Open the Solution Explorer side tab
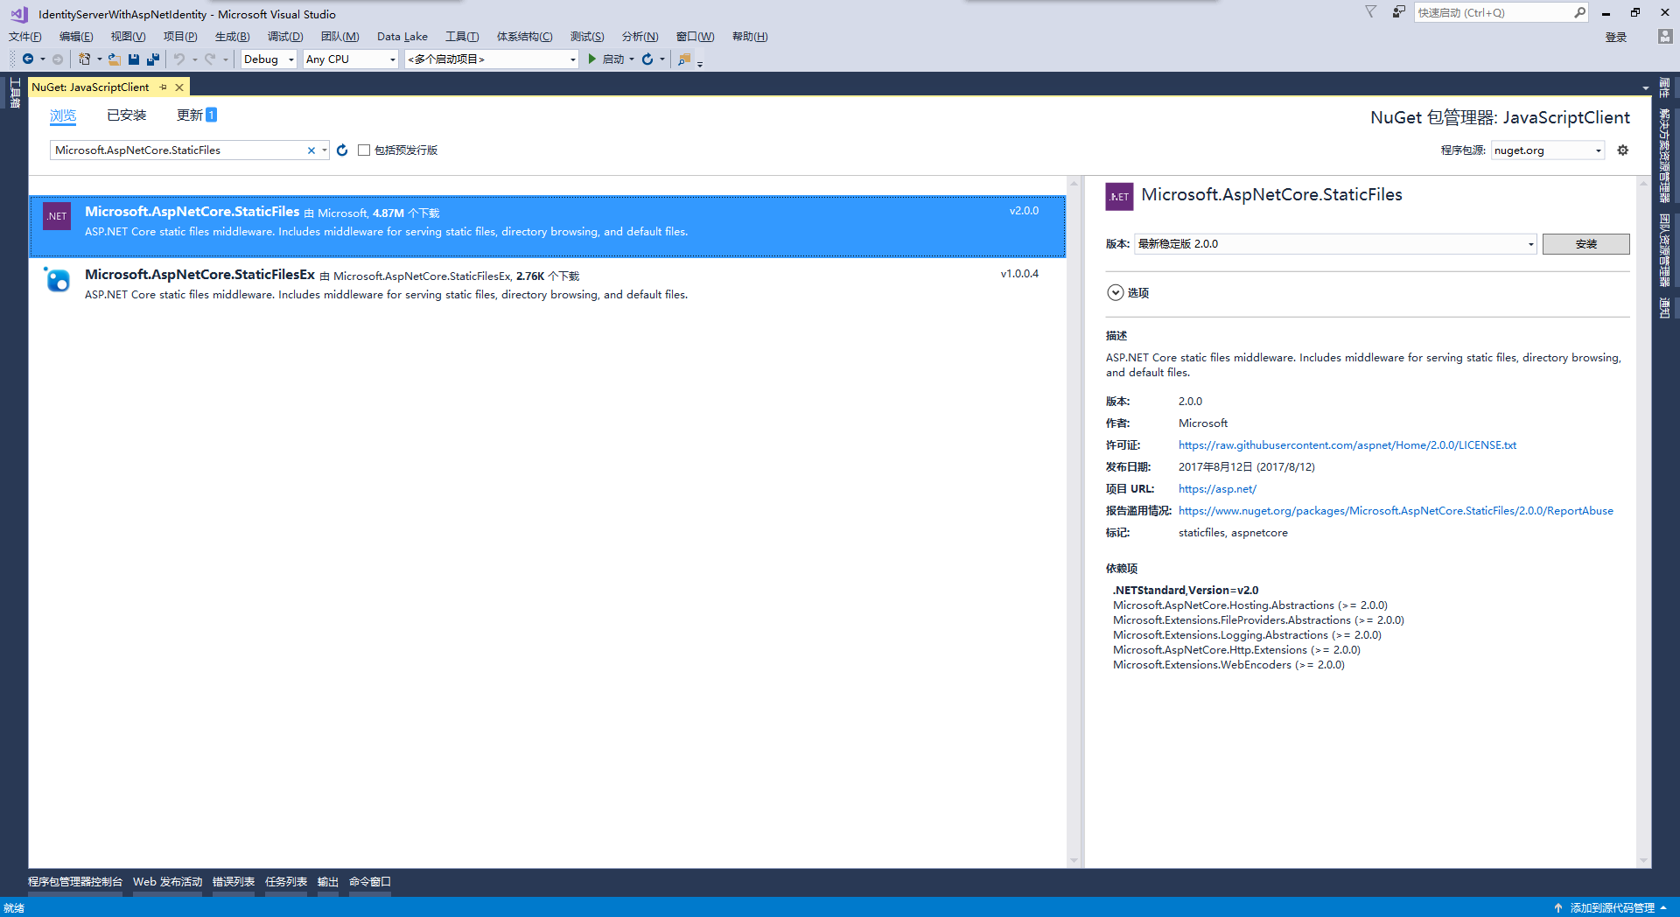The height and width of the screenshot is (917, 1680). point(1664,156)
